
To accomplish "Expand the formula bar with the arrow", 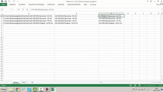I will 161,10.
